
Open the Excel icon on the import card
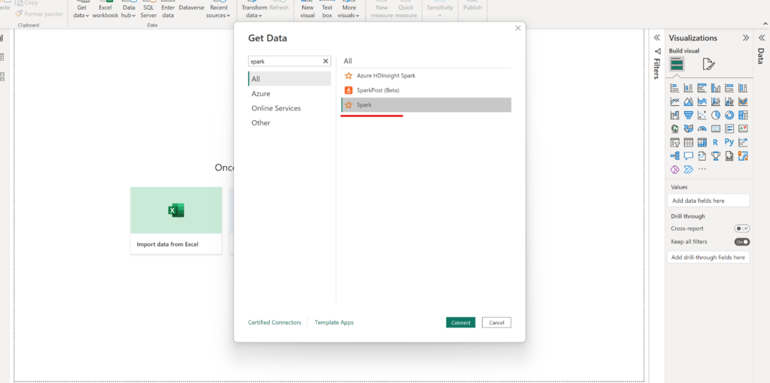coord(176,210)
